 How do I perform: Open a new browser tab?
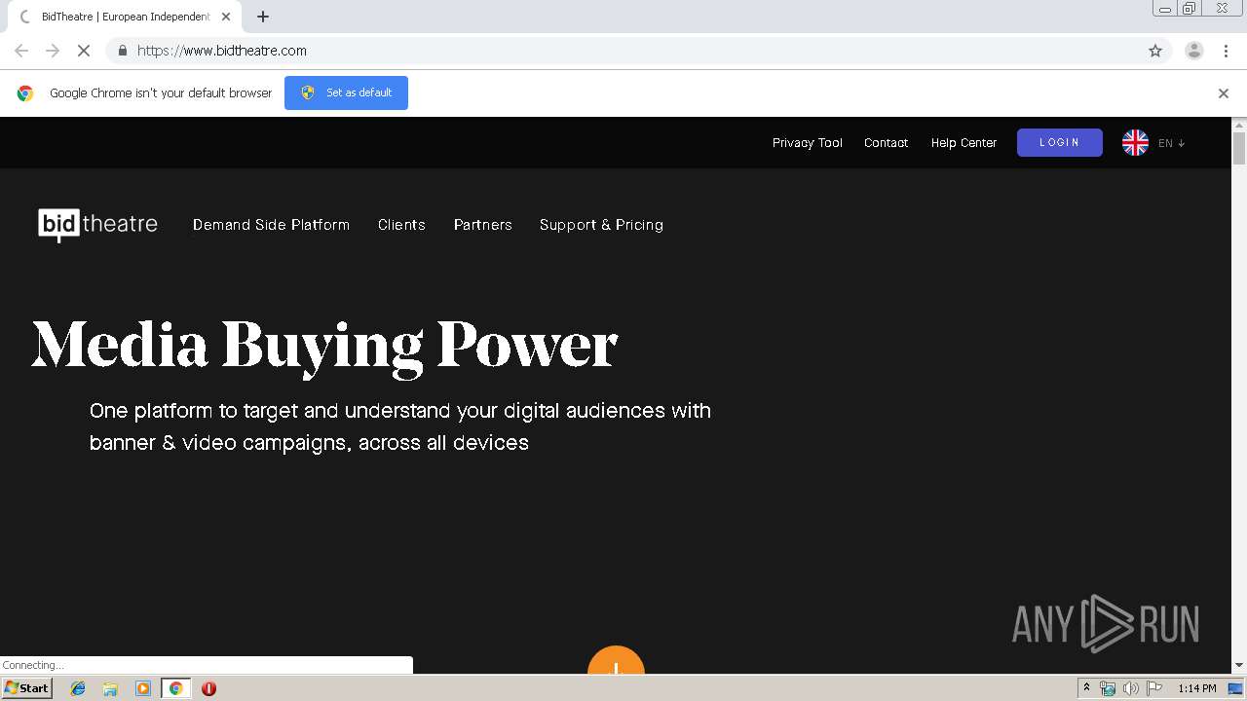click(x=263, y=17)
